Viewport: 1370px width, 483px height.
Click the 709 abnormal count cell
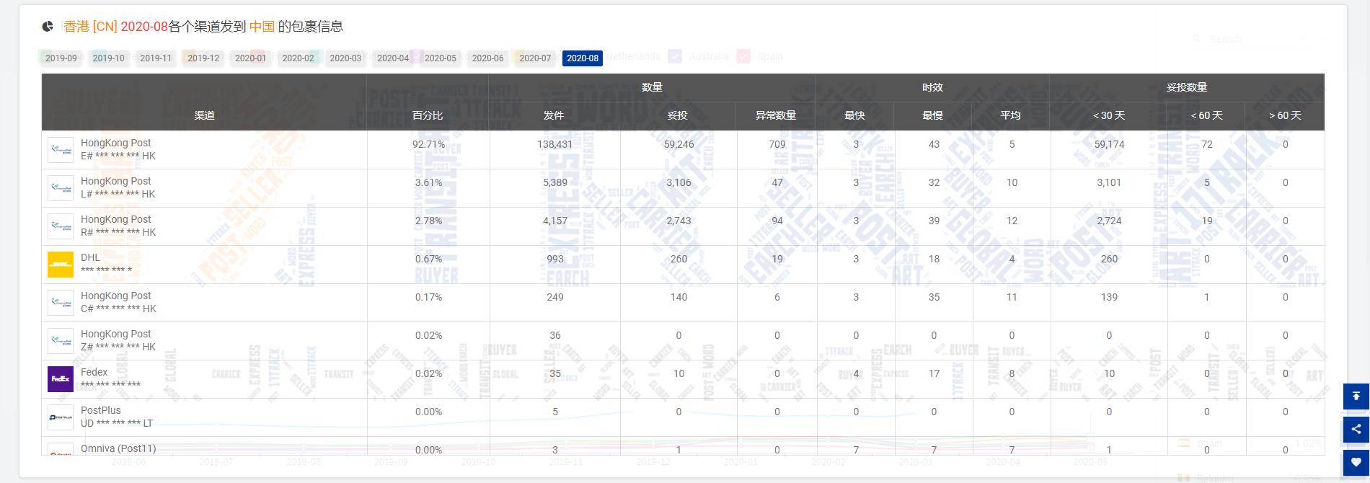(x=777, y=144)
